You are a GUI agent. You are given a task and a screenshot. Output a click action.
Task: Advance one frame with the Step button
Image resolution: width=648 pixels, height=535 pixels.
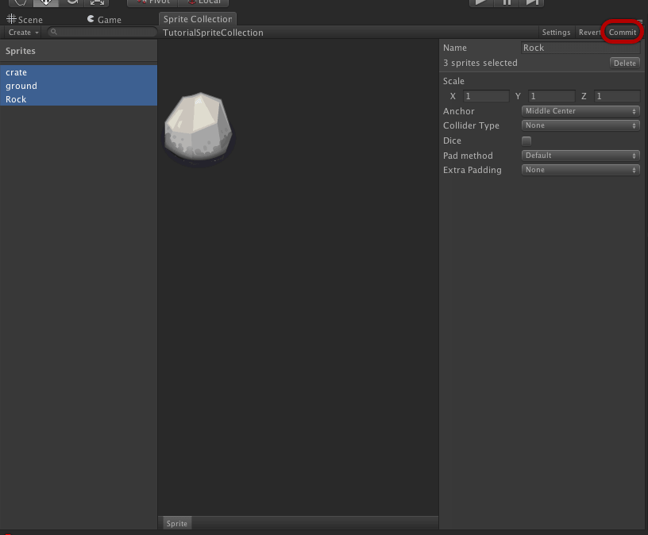[x=531, y=2]
